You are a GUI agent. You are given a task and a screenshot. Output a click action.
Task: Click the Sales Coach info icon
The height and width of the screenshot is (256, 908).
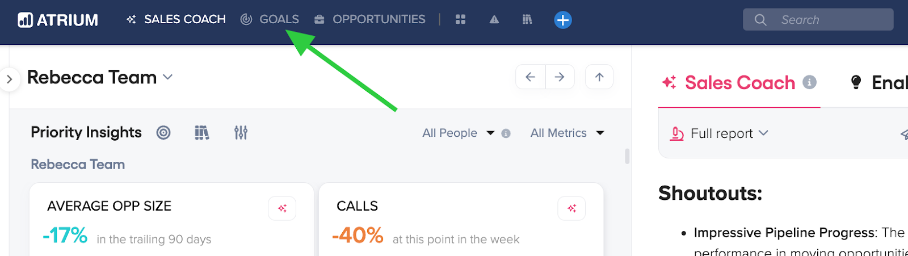(x=809, y=82)
